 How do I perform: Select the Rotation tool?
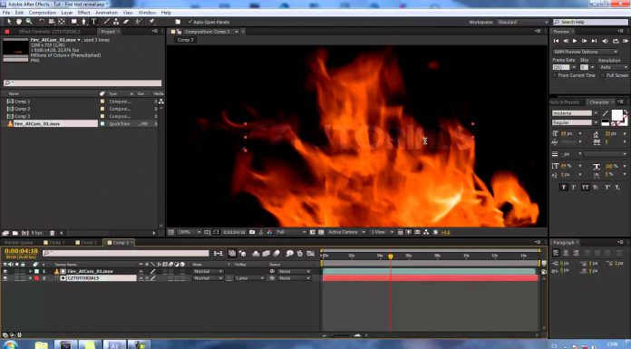[x=42, y=22]
